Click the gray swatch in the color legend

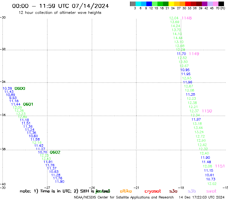[133, 4]
